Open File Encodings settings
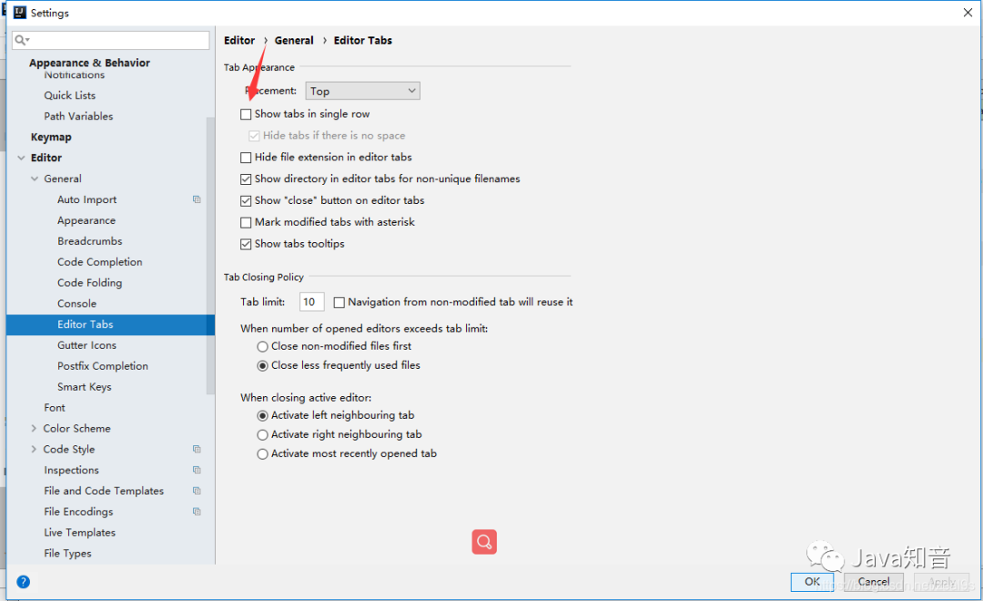The height and width of the screenshot is (601, 983). pos(78,511)
